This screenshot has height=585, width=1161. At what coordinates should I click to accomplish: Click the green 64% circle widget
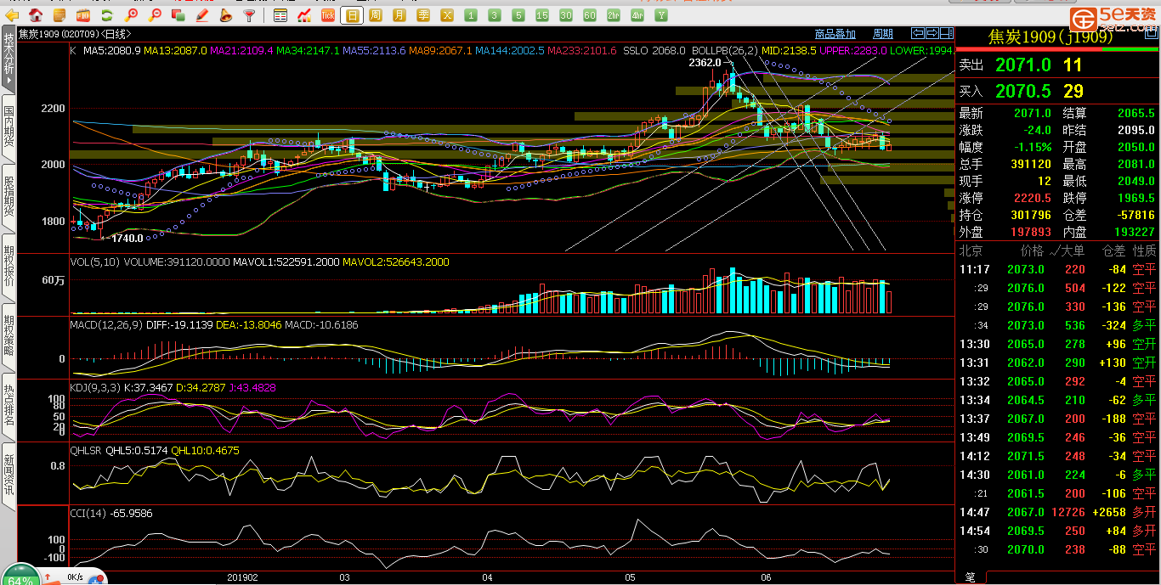tap(20, 576)
